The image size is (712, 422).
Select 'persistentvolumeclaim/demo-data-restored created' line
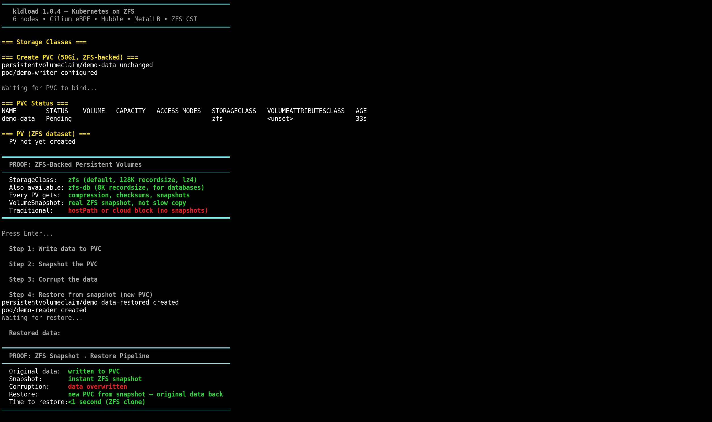90,303
